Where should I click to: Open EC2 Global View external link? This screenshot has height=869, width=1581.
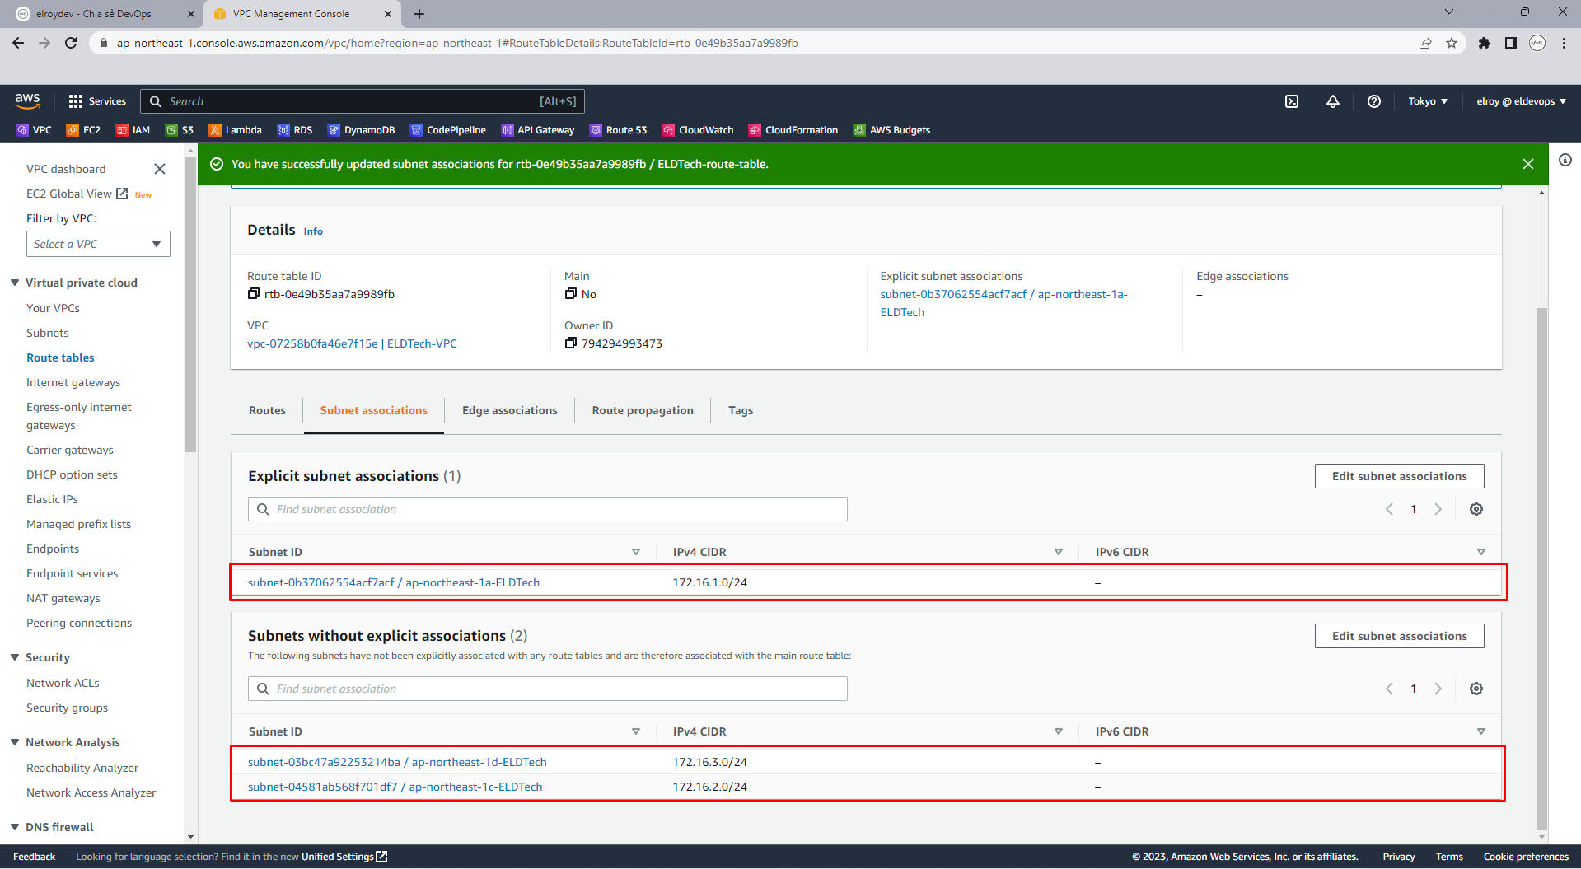(x=77, y=194)
